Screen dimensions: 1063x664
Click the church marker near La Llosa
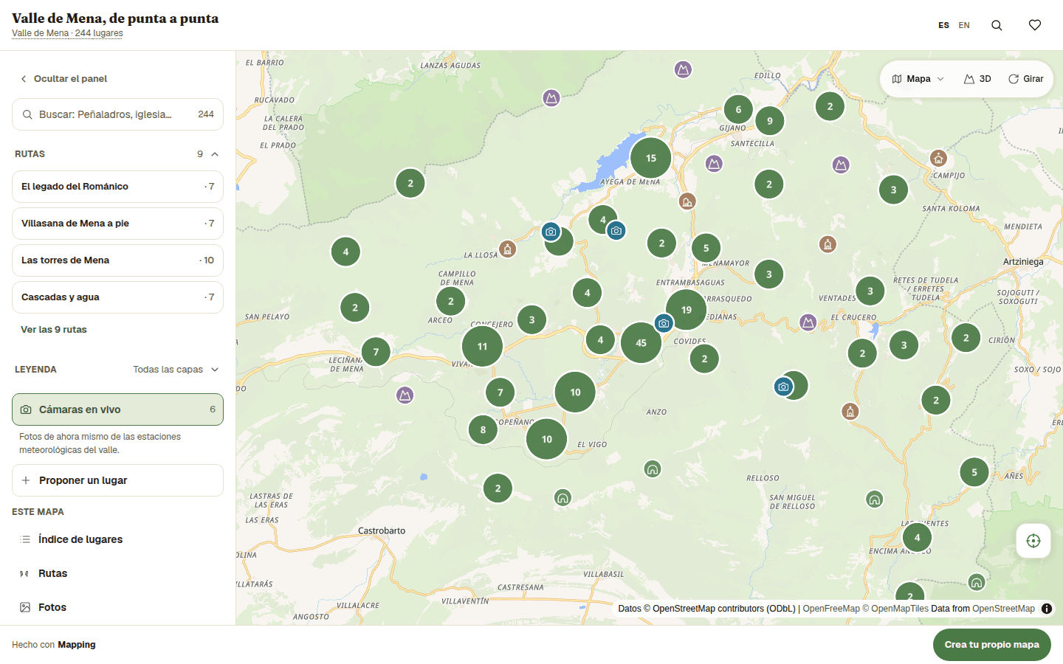pos(507,249)
